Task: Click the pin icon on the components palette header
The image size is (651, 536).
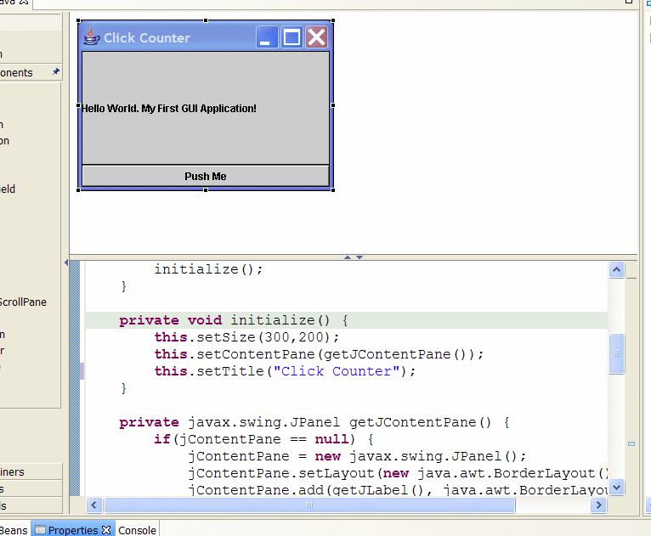Action: [x=56, y=72]
